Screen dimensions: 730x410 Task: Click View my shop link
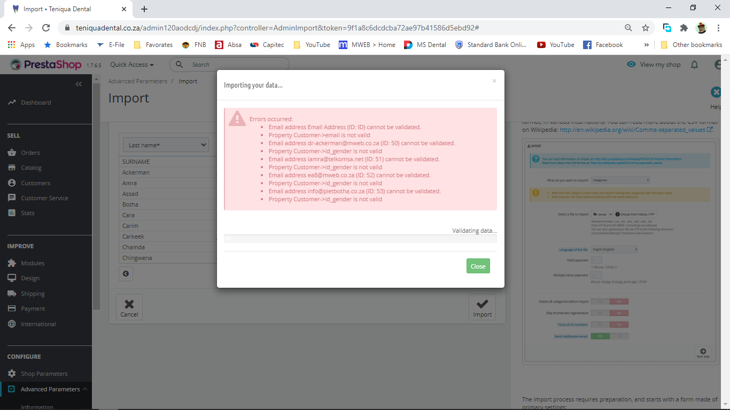654,65
